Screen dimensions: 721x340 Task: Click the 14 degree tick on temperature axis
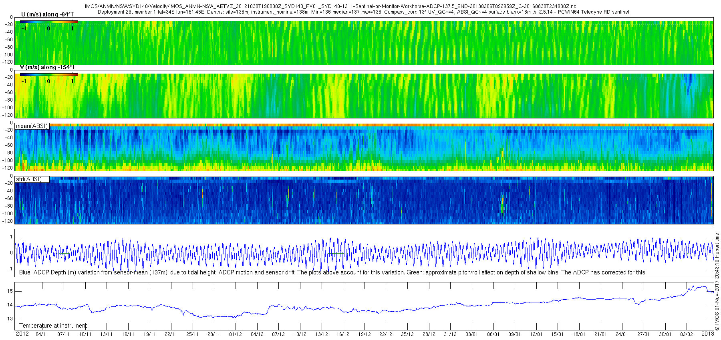click(x=10, y=305)
